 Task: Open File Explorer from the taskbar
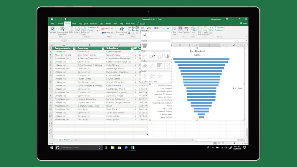(113, 147)
